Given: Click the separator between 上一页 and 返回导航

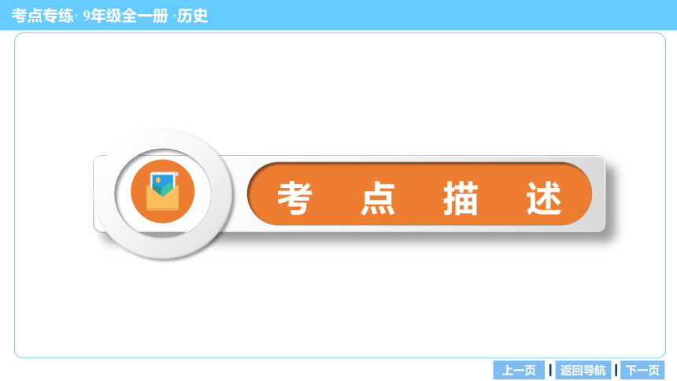Looking at the screenshot, I should pyautogui.click(x=550, y=370).
